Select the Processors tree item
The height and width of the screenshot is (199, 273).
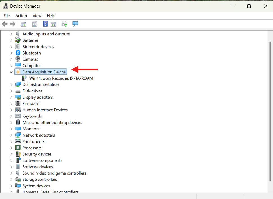(32, 148)
